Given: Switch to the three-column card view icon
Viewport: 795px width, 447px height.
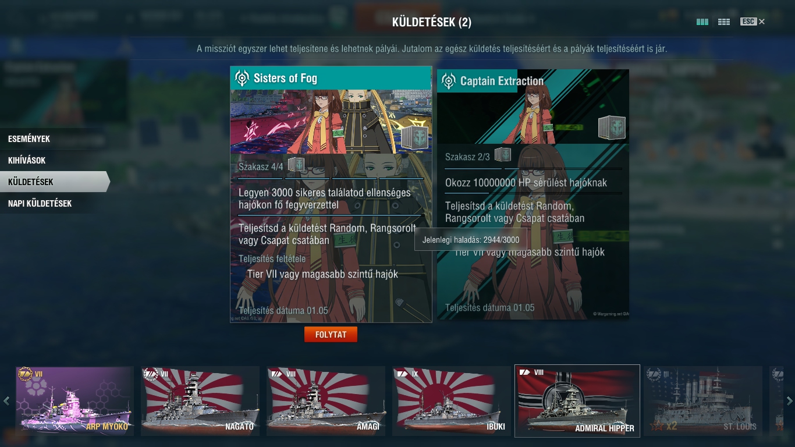Looking at the screenshot, I should pos(702,22).
